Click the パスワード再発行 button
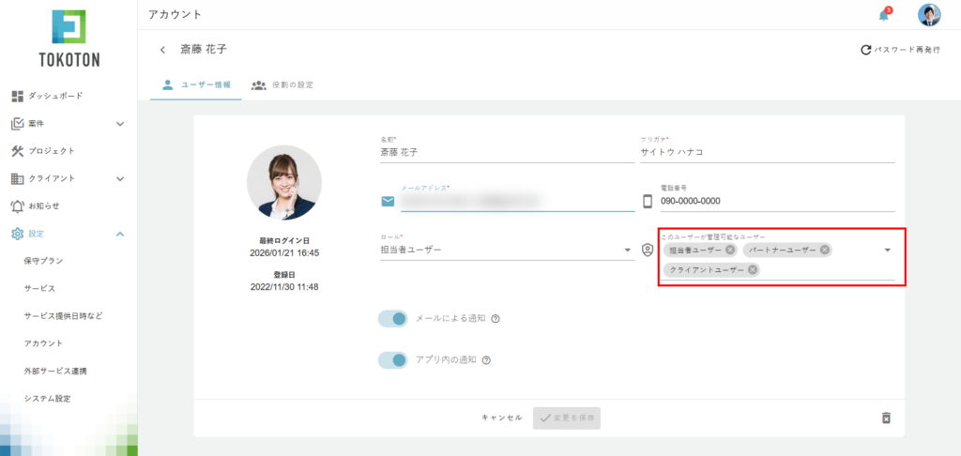The image size is (961, 456). pyautogui.click(x=900, y=50)
